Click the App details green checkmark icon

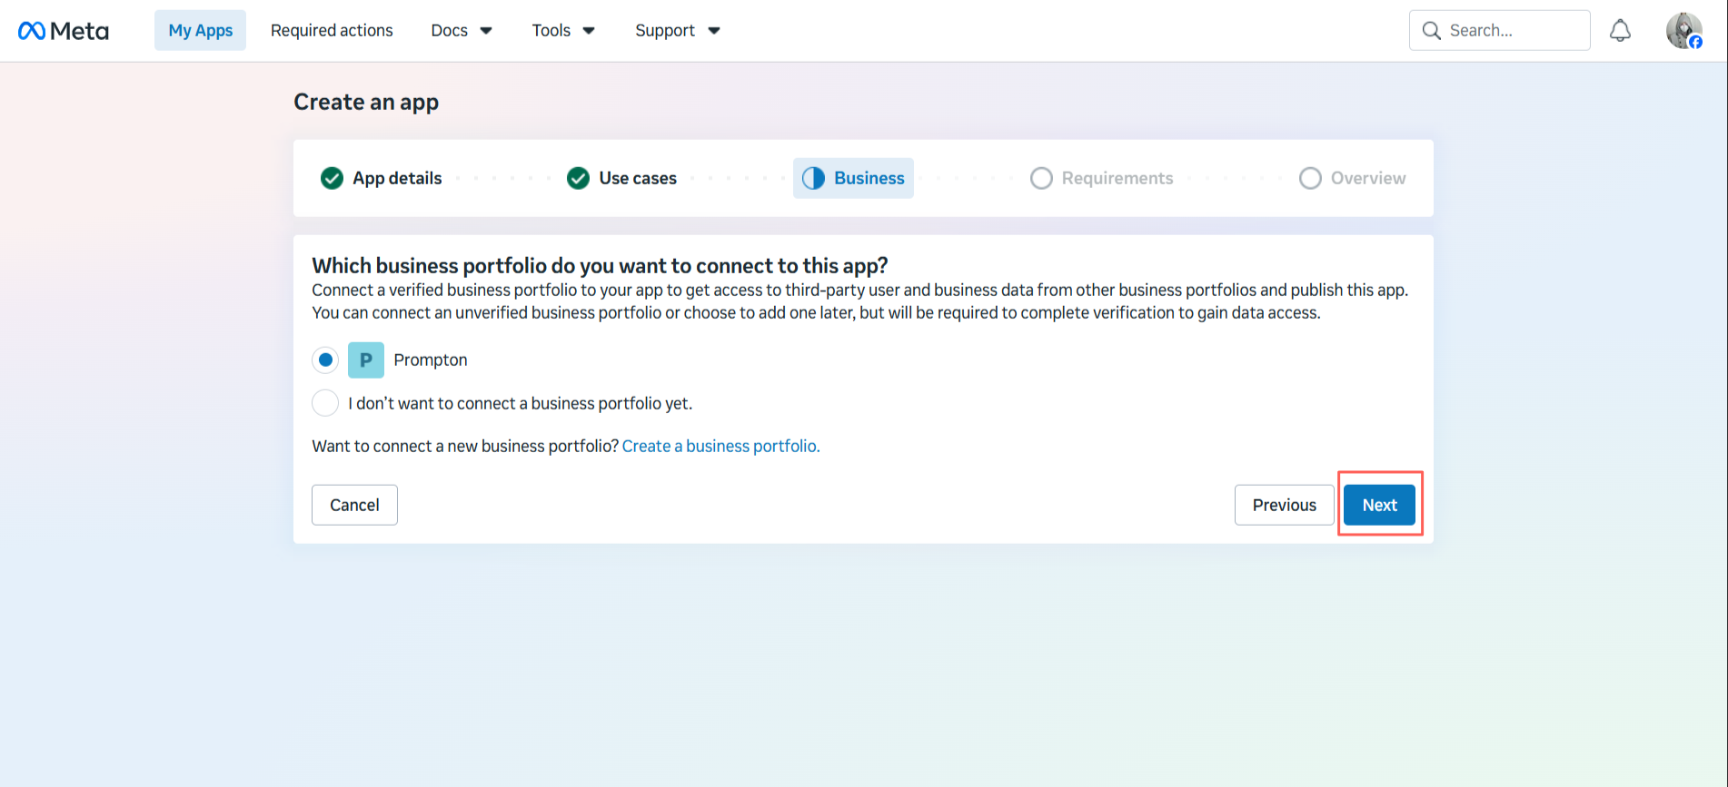332,178
